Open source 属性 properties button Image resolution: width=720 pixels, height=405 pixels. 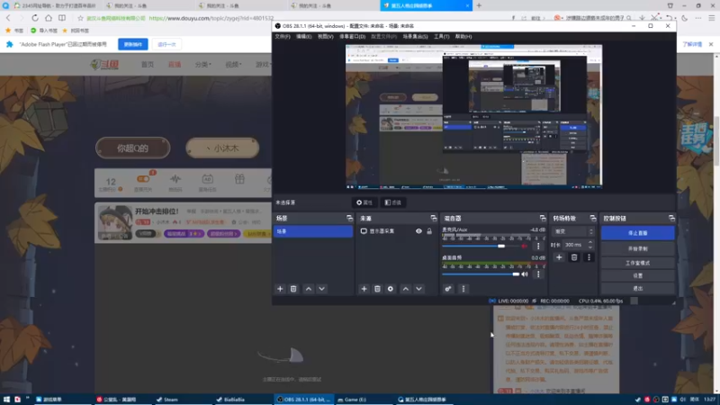pyautogui.click(x=364, y=202)
